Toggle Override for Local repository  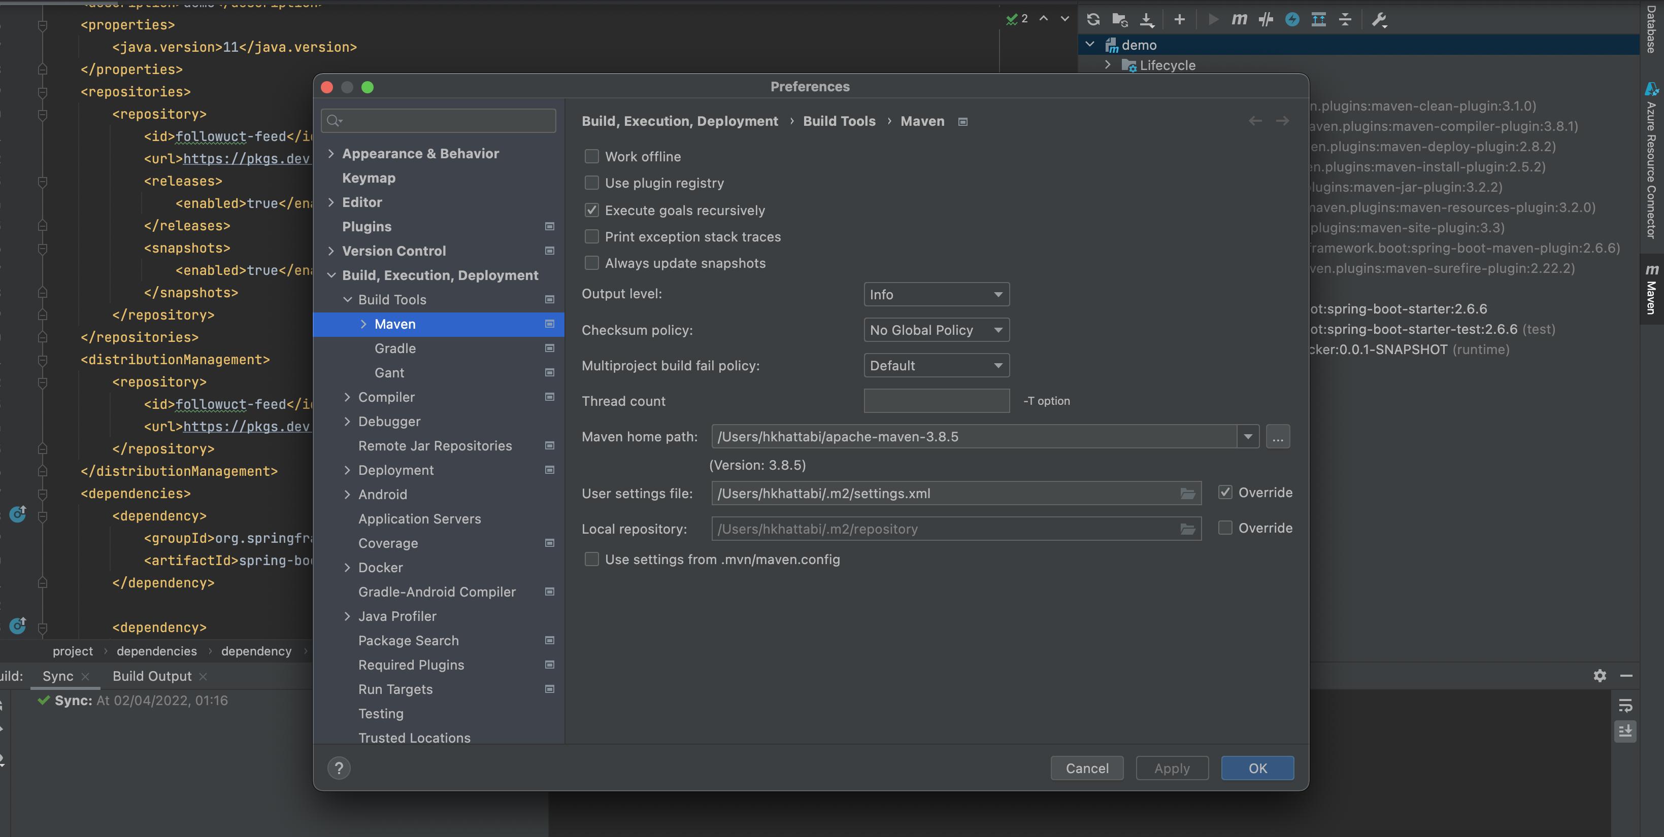(x=1225, y=528)
